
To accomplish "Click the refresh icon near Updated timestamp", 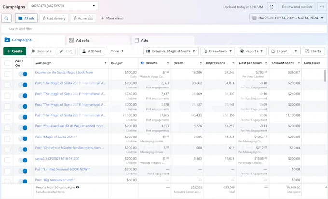I will click(x=272, y=7).
